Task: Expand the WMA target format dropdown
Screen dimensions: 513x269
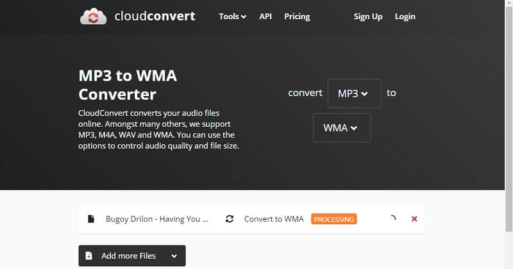Action: [x=341, y=127]
